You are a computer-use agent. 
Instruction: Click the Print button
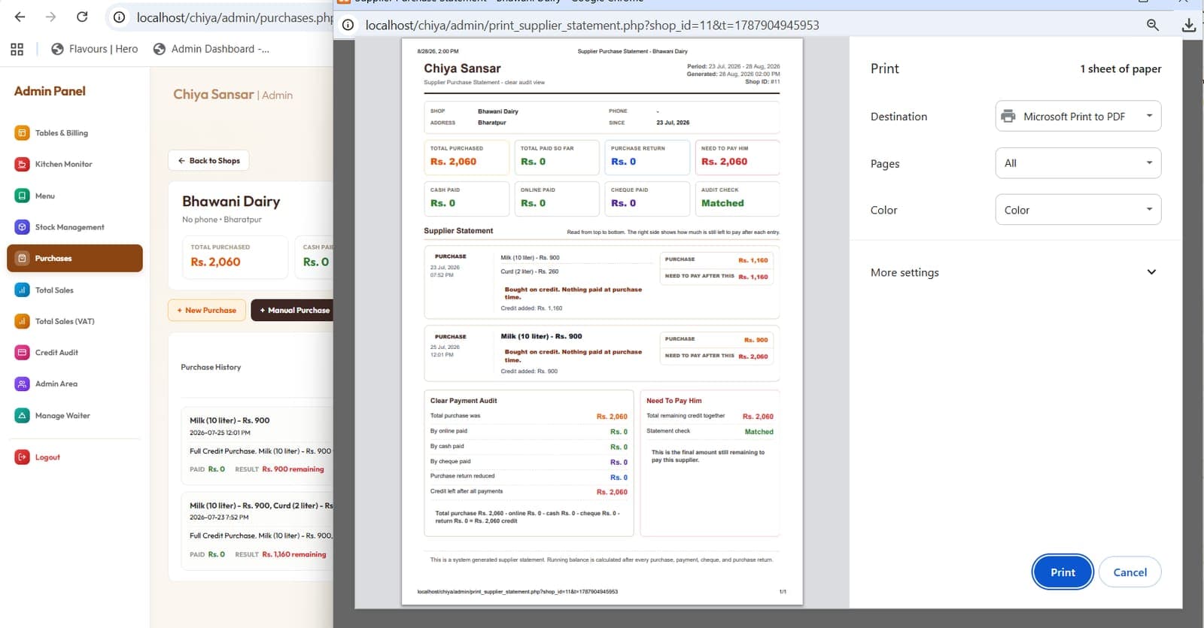point(1063,572)
